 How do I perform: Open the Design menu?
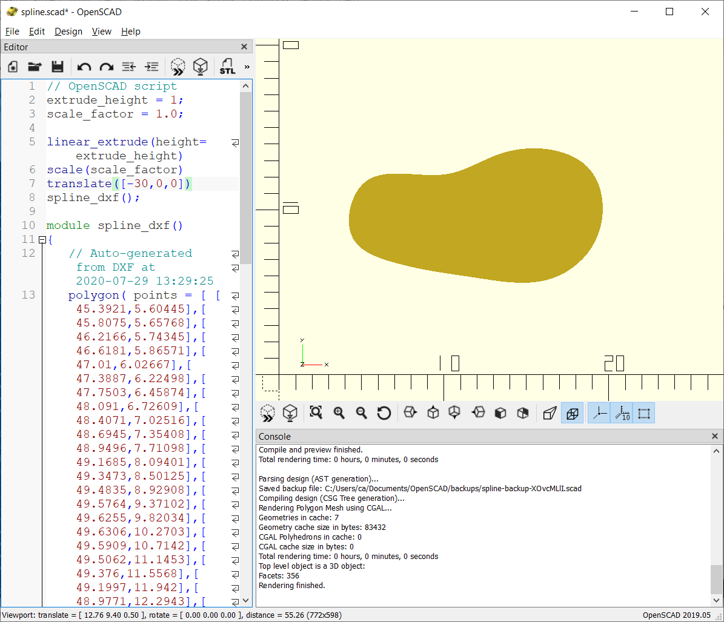coord(68,31)
